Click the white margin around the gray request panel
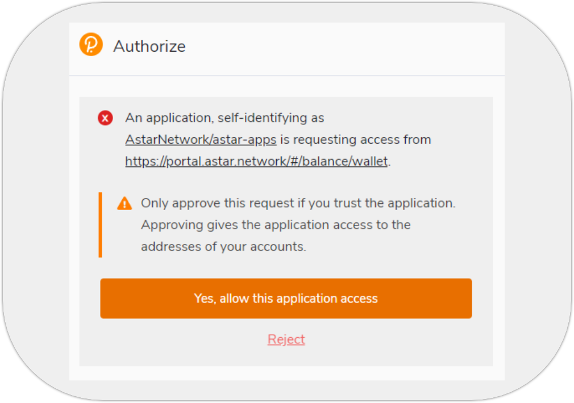This screenshot has height=403, width=574. (x=74, y=227)
